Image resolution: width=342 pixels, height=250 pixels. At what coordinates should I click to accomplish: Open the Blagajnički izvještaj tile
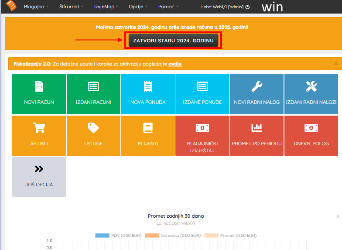click(202, 135)
